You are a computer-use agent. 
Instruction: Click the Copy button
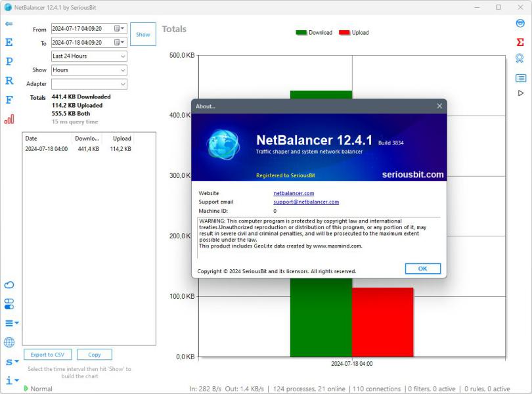click(x=95, y=355)
